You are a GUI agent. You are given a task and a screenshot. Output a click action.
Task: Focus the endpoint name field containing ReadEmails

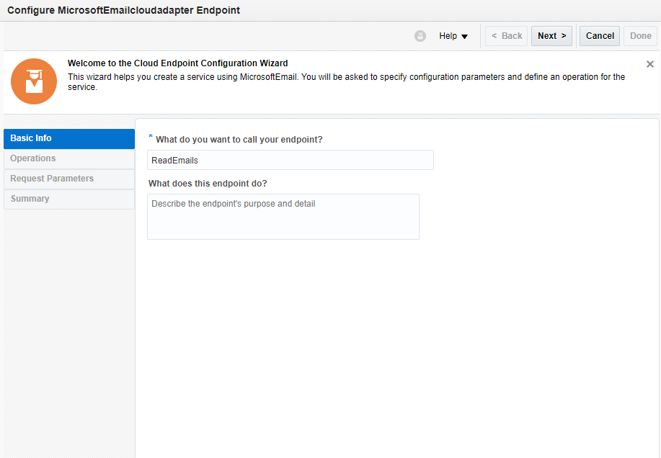(290, 161)
